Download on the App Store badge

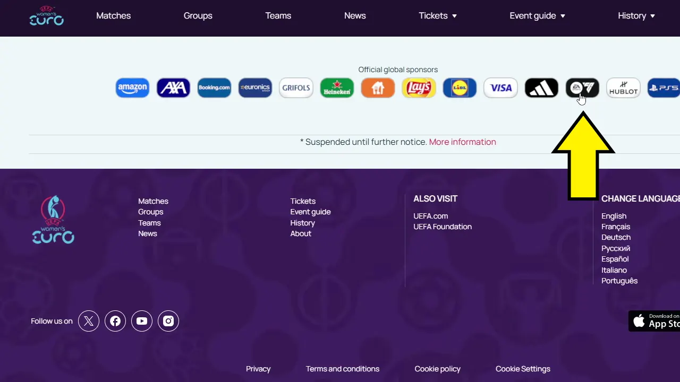(x=654, y=321)
